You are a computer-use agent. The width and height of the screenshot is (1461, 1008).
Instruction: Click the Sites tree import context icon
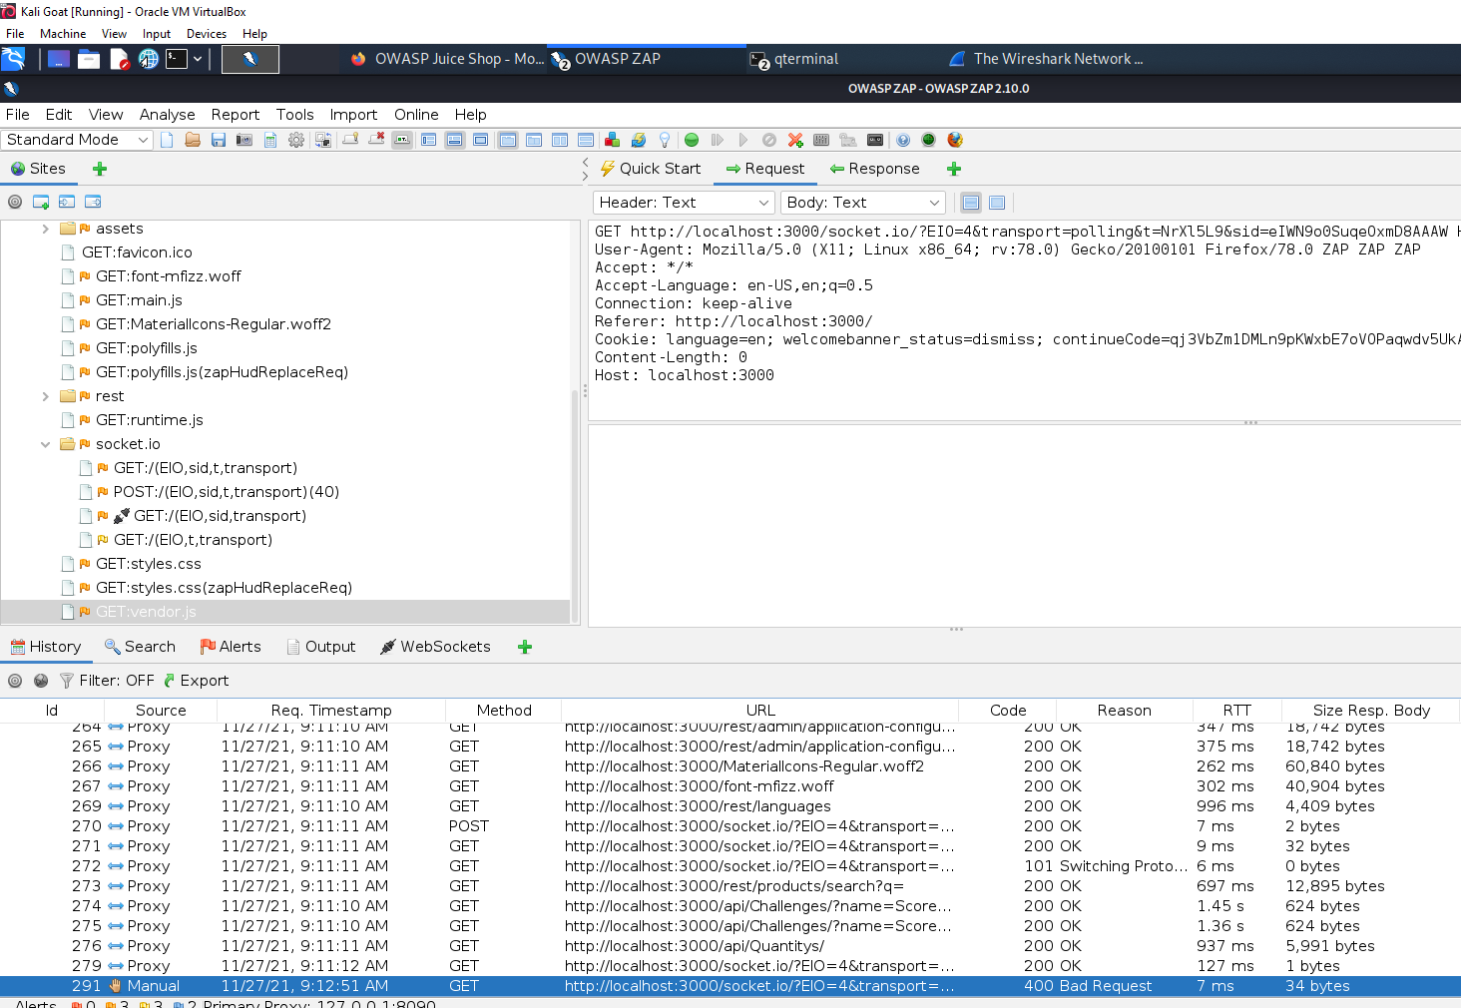(x=67, y=202)
